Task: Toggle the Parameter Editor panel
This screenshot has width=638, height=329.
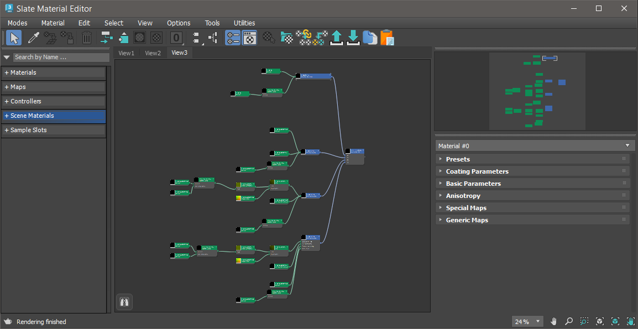Action: (249, 38)
